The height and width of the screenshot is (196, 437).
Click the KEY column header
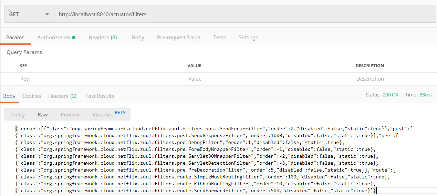[23, 65]
